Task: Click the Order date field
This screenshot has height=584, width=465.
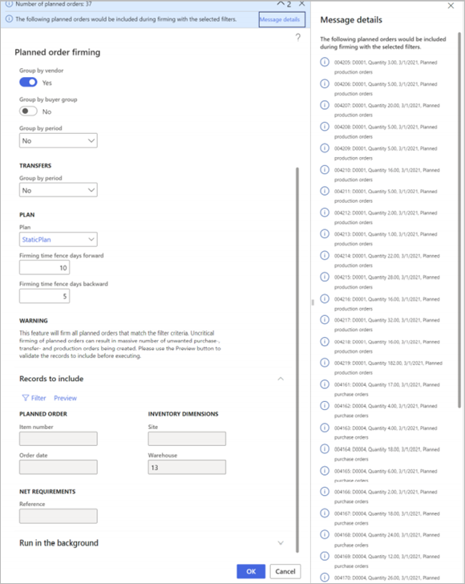Action: tap(59, 467)
